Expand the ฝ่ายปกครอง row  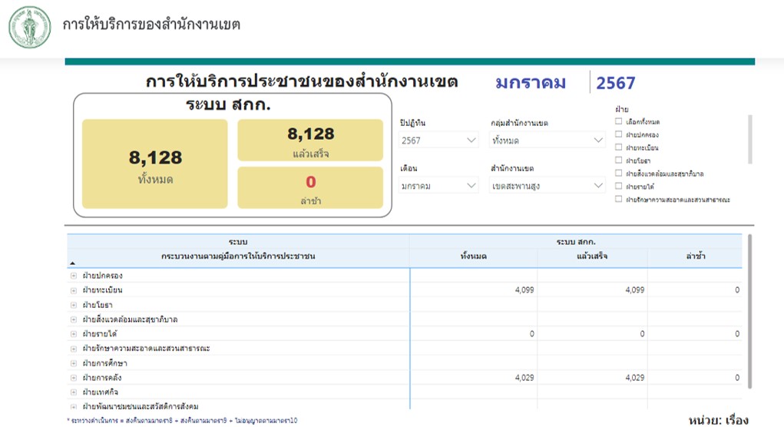74,276
